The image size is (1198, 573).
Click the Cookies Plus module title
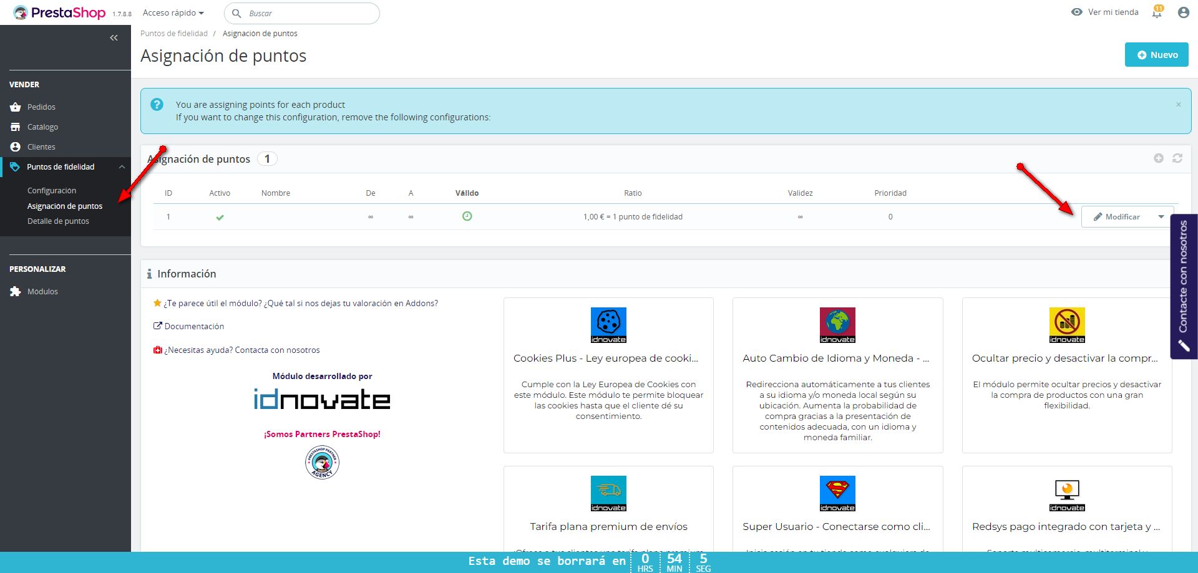606,359
